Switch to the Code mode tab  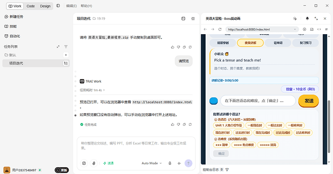point(30,6)
